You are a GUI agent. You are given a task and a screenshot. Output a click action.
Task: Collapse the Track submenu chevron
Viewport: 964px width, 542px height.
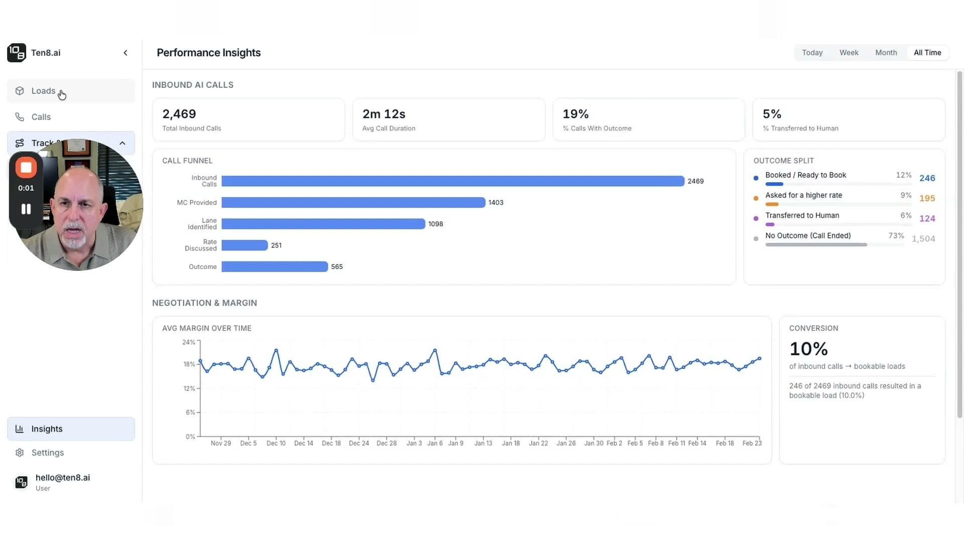point(123,143)
